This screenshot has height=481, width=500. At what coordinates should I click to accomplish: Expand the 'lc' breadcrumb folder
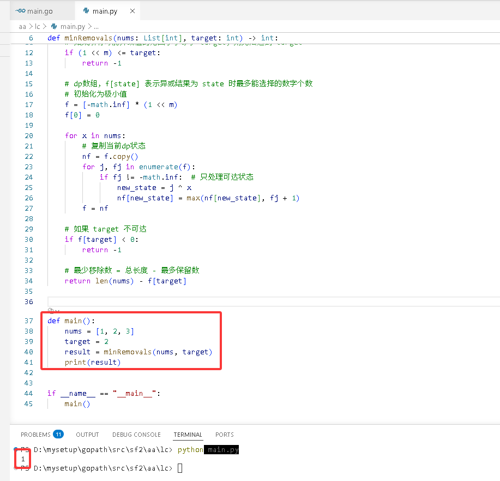[38, 27]
